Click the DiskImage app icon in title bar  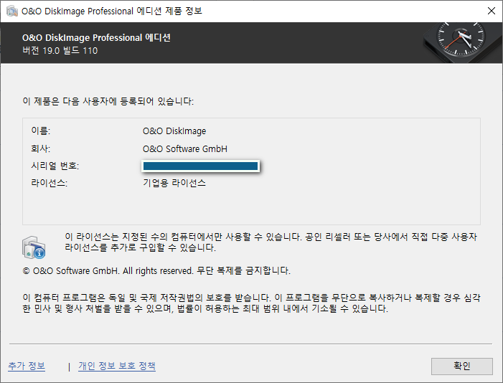(12, 11)
